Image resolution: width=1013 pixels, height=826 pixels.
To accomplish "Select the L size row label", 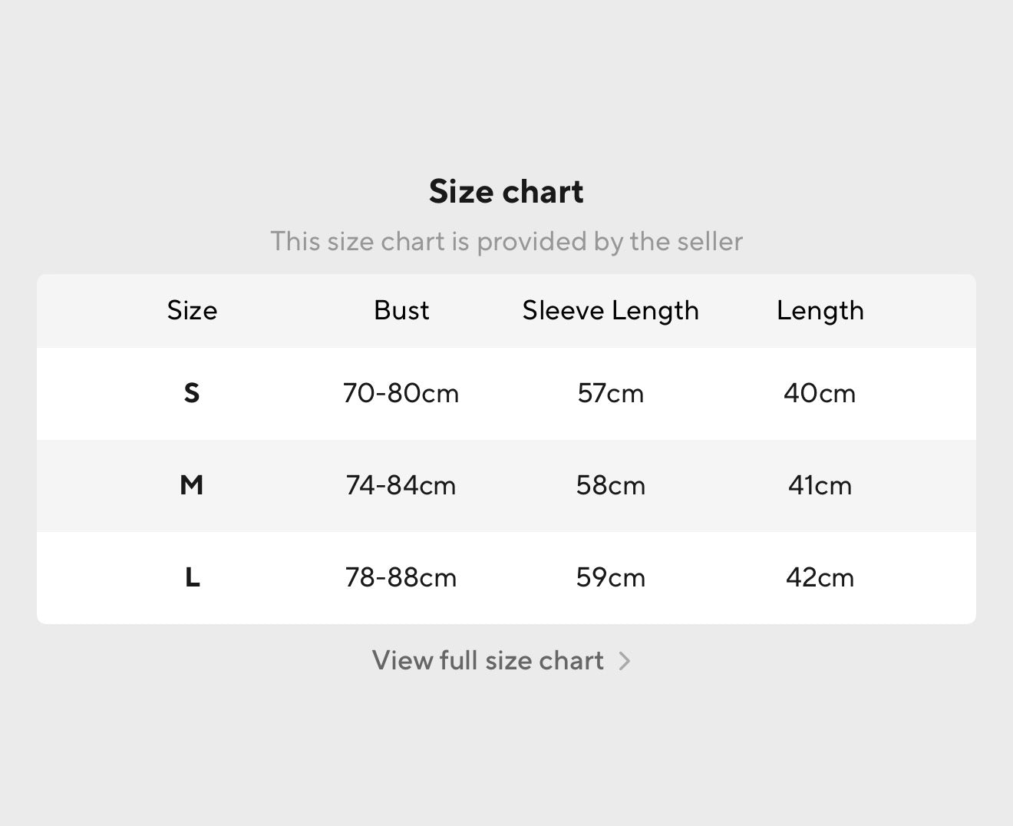I will (192, 577).
